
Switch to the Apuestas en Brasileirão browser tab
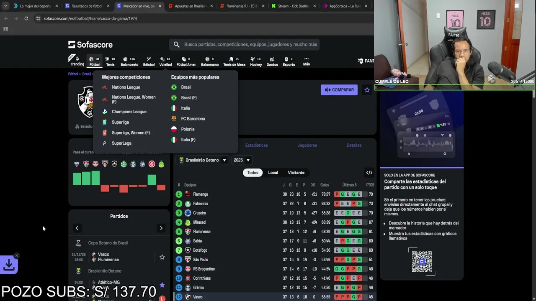[x=191, y=6]
